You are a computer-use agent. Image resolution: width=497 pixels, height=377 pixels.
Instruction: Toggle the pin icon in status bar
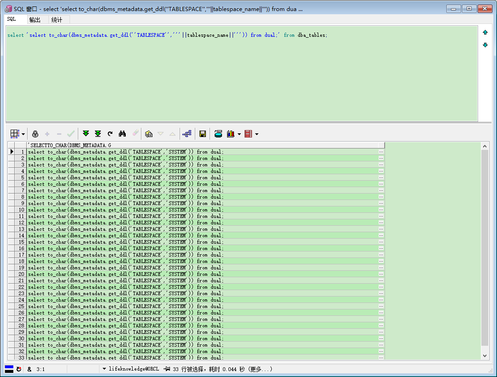tap(167, 369)
